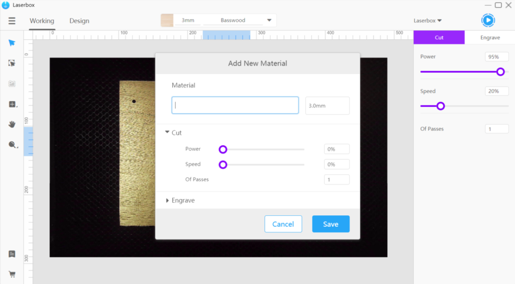Image resolution: width=515 pixels, height=284 pixels.
Task: Open the Laserbox device dropdown
Action: 427,20
